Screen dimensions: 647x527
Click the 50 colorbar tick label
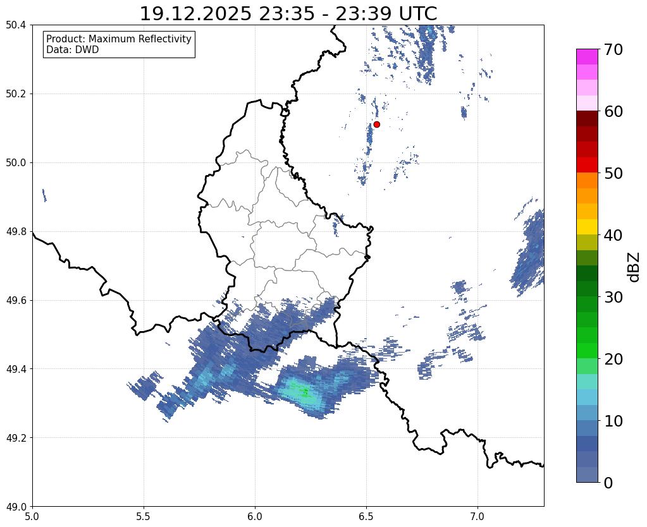[613, 173]
